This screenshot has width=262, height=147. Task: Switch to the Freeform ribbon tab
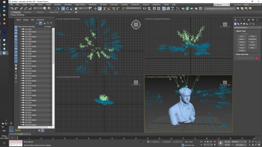28,12
